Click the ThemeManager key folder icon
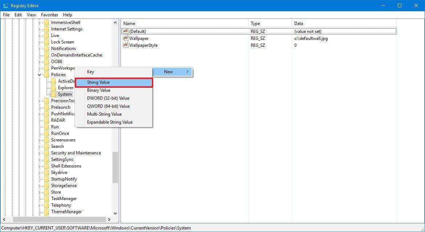Screen dimensions: 425x232 tap(47, 211)
